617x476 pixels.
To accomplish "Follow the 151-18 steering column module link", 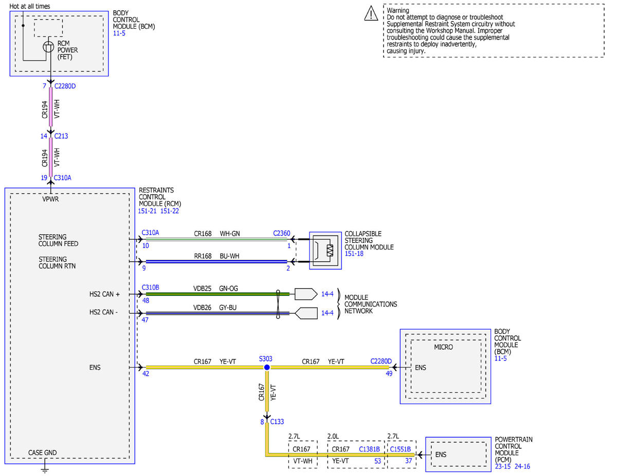I will tap(354, 254).
